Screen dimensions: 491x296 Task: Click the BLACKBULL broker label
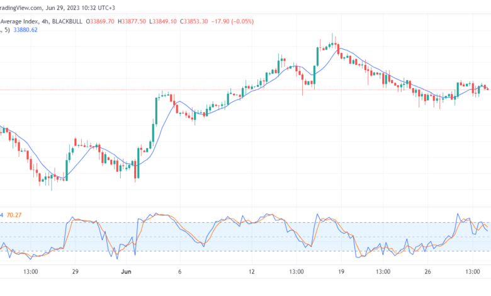(67, 21)
